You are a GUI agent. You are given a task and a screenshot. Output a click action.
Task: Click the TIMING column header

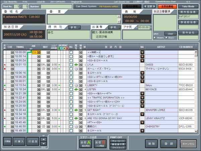point(20,47)
